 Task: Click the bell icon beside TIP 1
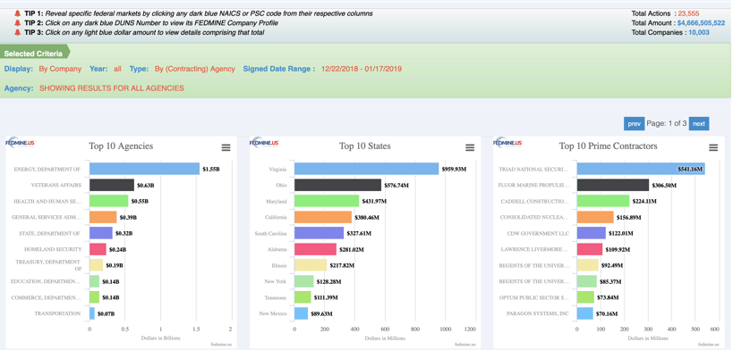coord(18,13)
